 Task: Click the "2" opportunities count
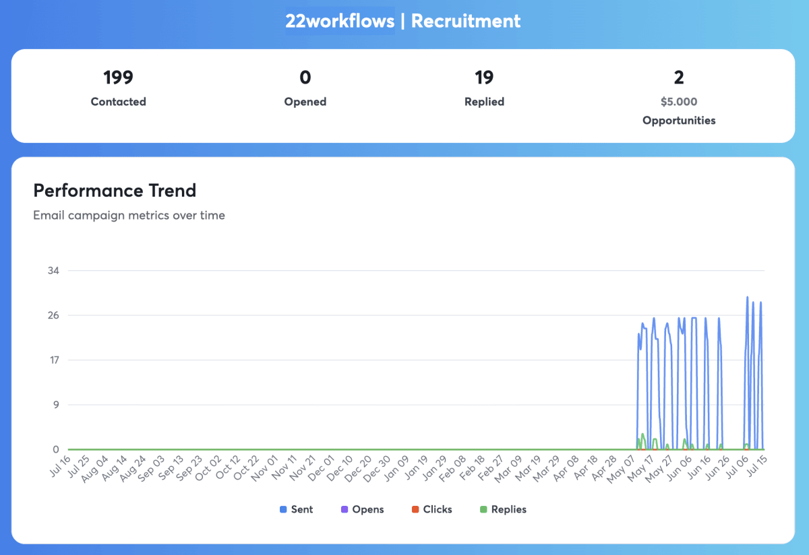click(679, 78)
